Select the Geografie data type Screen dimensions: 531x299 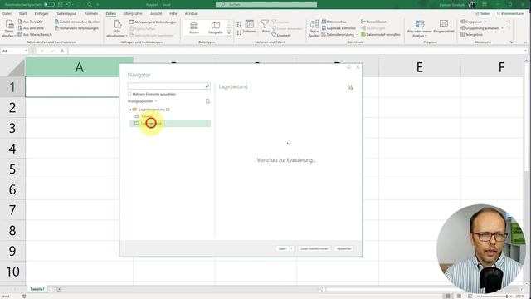pyautogui.click(x=216, y=27)
